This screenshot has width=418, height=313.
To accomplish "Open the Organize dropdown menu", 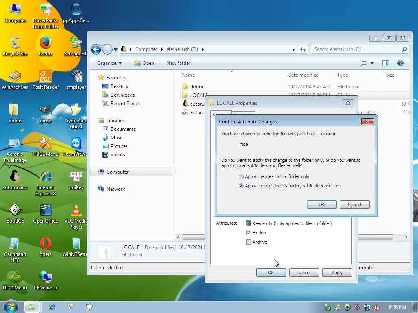I will coord(109,63).
